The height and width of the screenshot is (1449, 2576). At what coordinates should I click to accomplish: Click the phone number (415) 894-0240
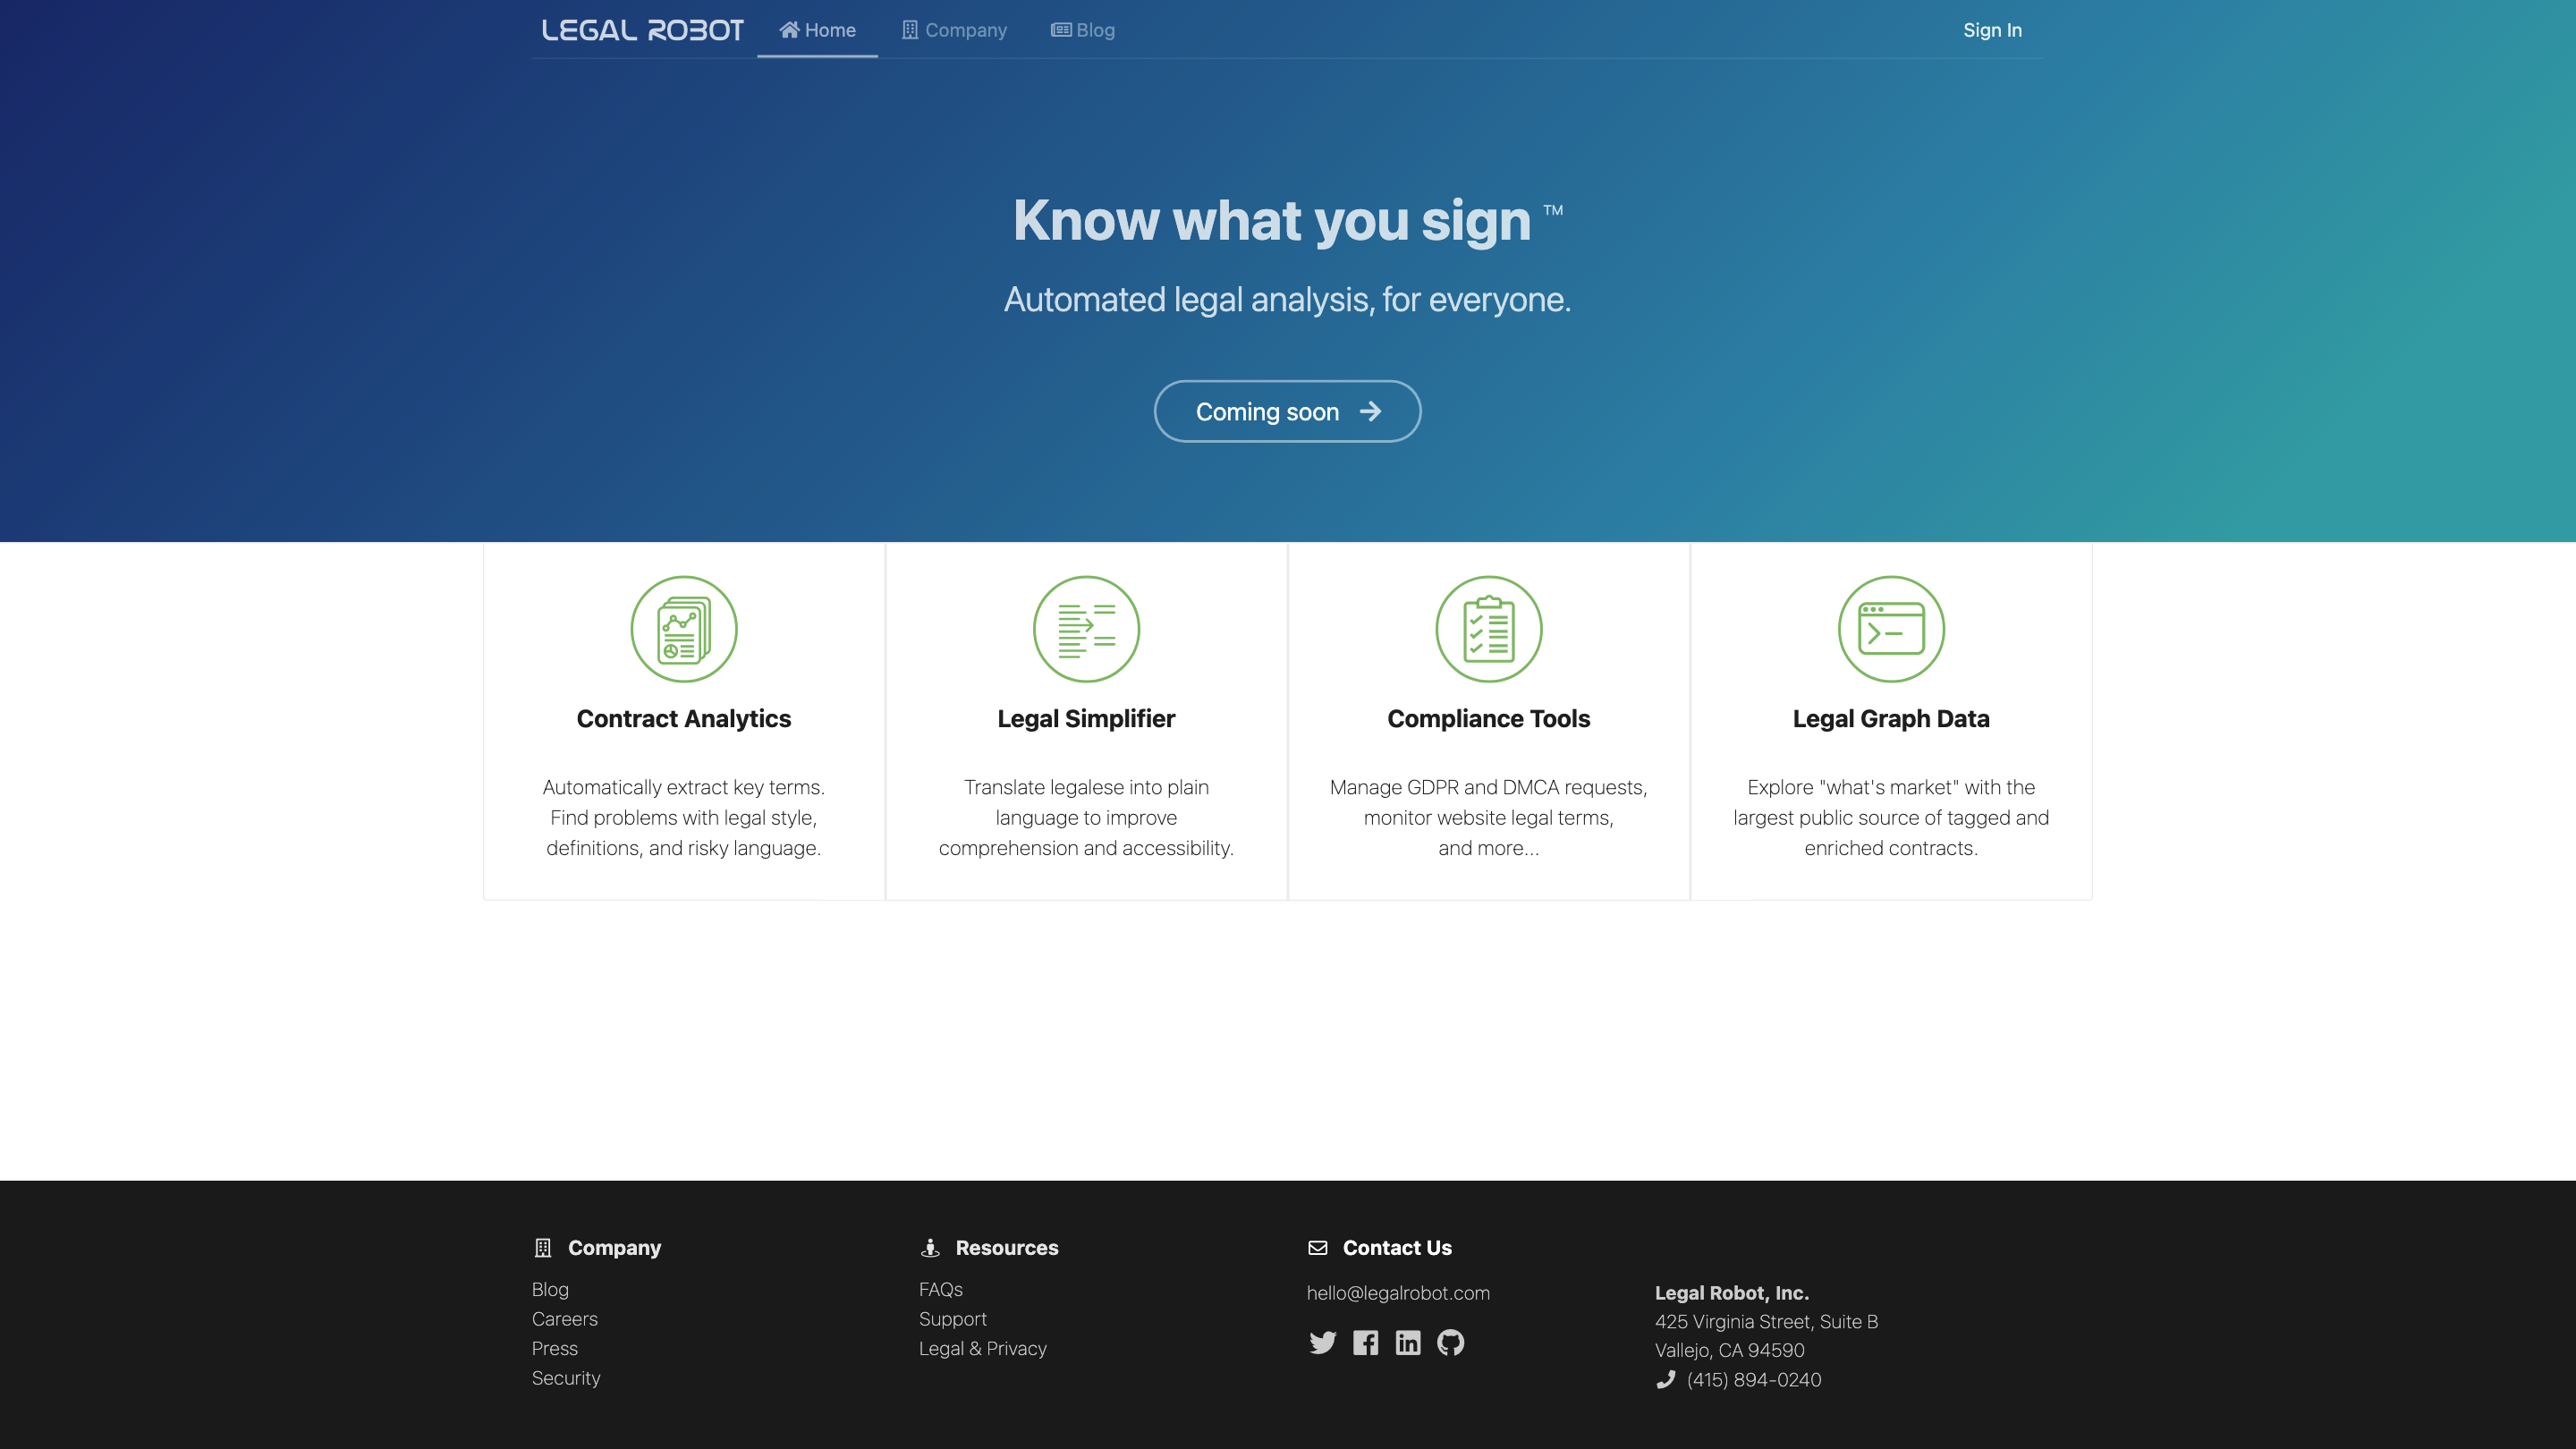(1754, 1380)
